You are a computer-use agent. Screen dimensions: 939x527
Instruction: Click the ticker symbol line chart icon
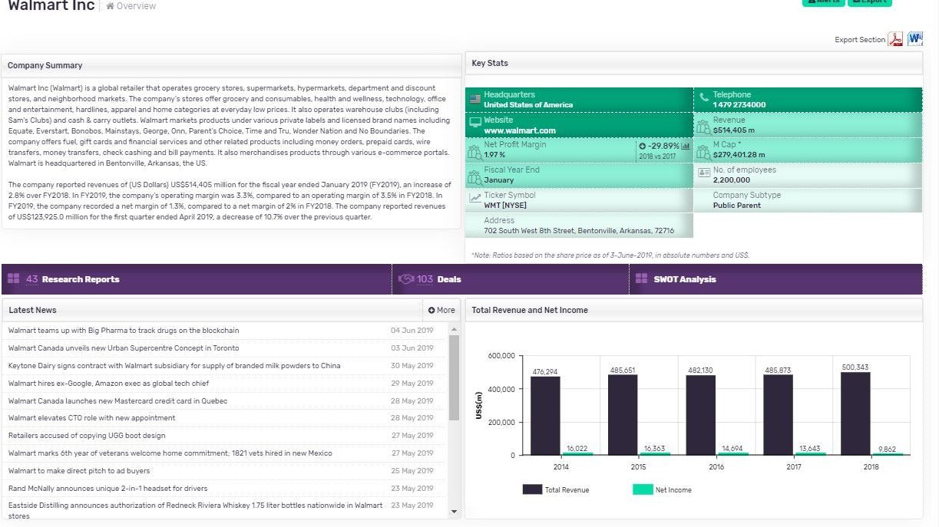(x=475, y=199)
